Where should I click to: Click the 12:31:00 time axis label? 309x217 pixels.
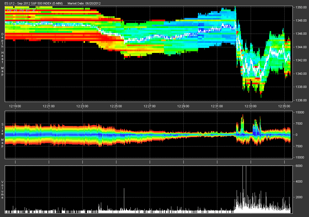coord(217,106)
